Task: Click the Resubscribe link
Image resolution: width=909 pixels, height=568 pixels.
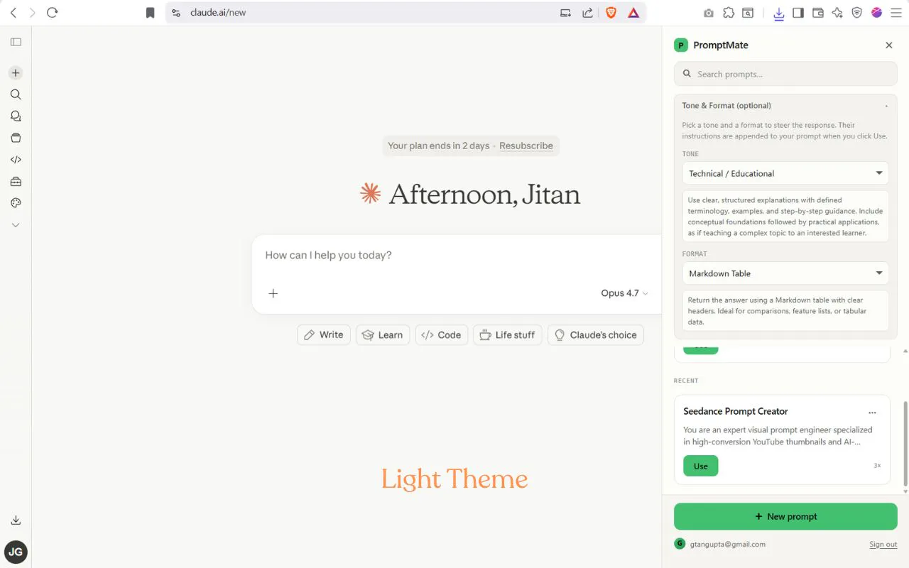Action: (526, 146)
